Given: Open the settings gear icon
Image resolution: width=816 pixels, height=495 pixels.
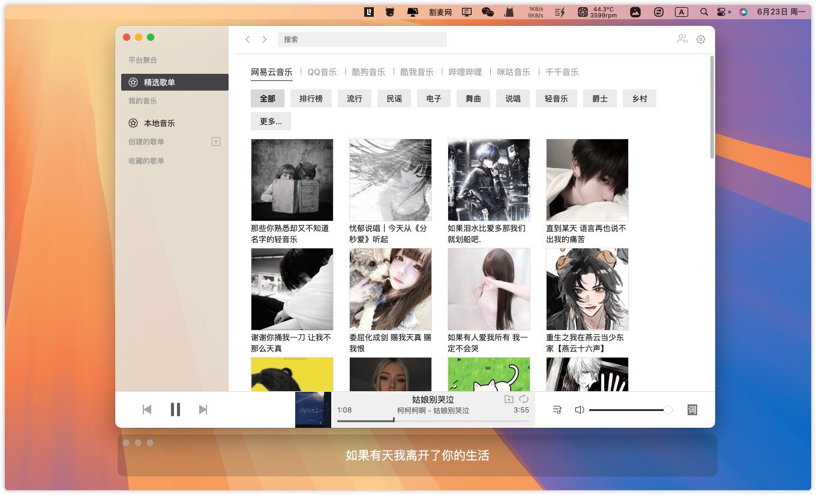Looking at the screenshot, I should pyautogui.click(x=700, y=40).
